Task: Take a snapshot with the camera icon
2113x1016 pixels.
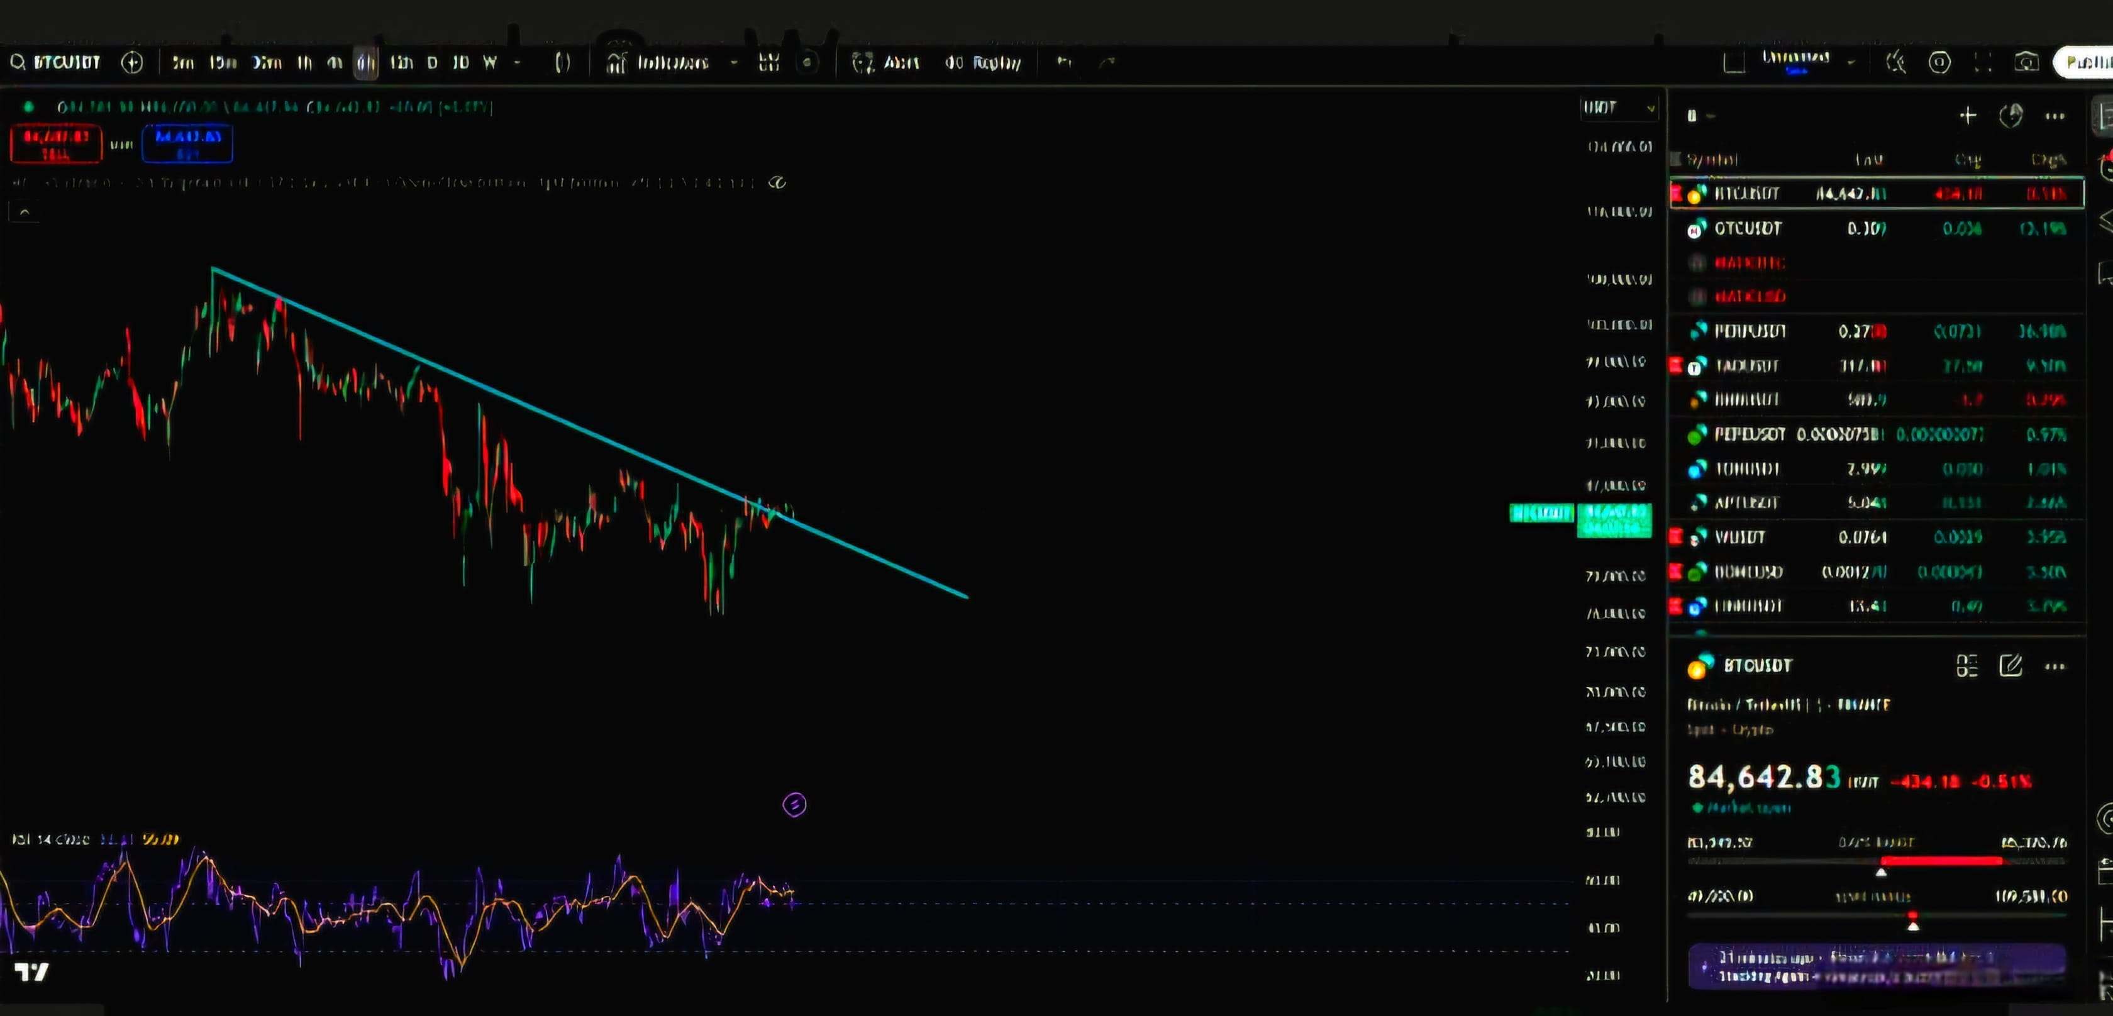Action: (x=2026, y=62)
